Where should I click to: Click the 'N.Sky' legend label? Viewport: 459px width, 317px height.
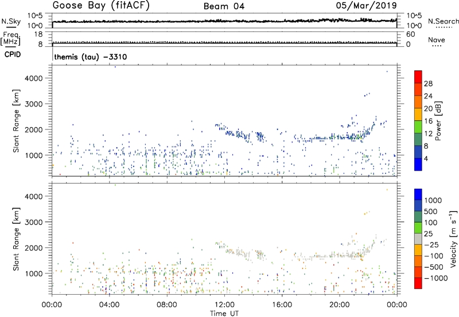pyautogui.click(x=11, y=21)
